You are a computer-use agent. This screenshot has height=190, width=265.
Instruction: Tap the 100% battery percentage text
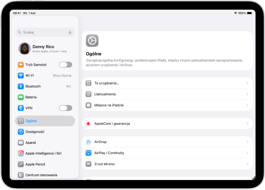pos(242,13)
